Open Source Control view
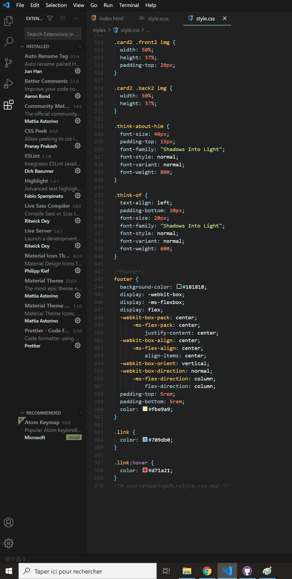This screenshot has width=292, height=579. [x=8, y=63]
